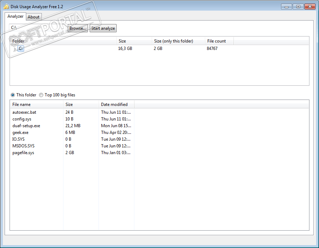Click the Thu Jan 01 date cell
Image resolution: width=319 pixels, height=248 pixels.
(x=116, y=152)
